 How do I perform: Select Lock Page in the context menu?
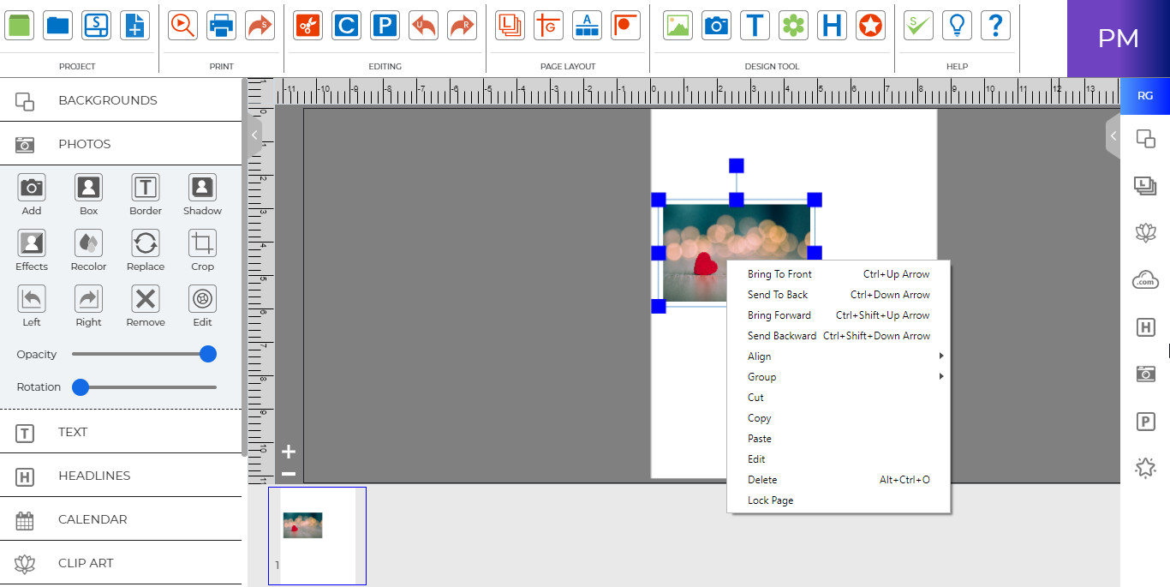click(769, 500)
